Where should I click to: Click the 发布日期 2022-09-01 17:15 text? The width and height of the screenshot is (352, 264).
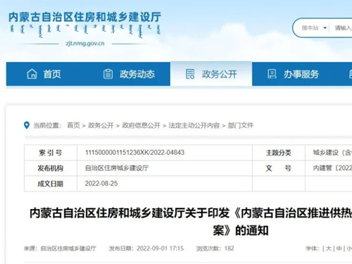(146, 249)
